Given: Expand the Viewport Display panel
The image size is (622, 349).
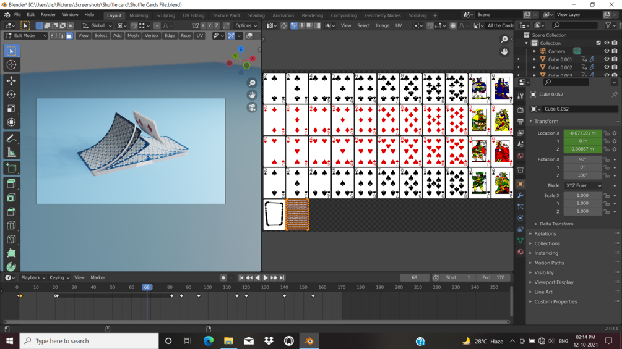Looking at the screenshot, I should [x=553, y=282].
